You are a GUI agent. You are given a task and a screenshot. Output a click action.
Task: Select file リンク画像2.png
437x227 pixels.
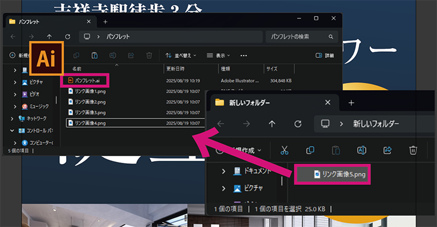(87, 102)
